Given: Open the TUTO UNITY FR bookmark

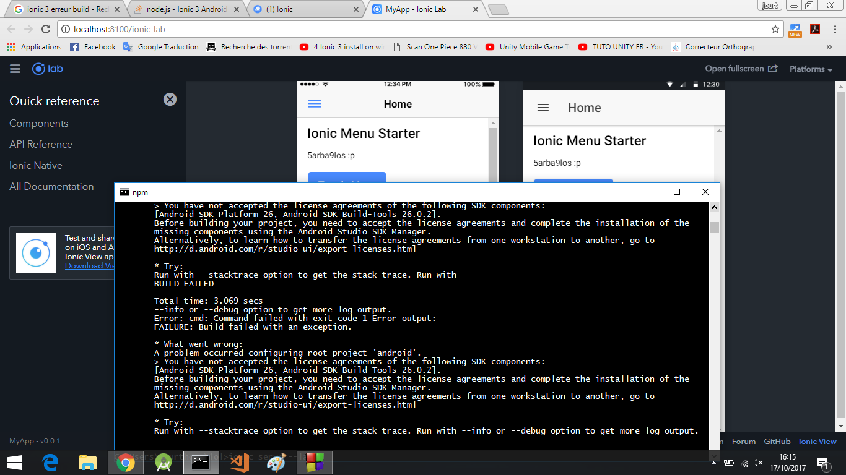Looking at the screenshot, I should pos(621,47).
